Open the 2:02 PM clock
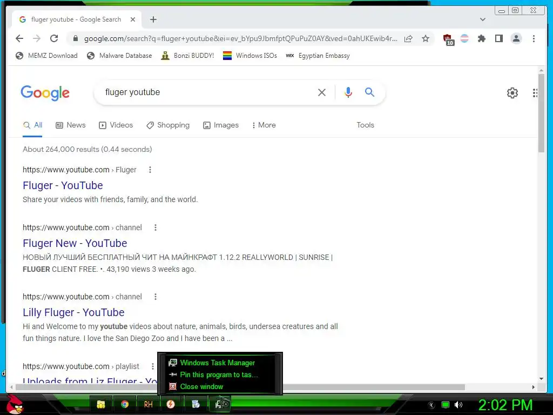553x415 pixels. [505, 405]
